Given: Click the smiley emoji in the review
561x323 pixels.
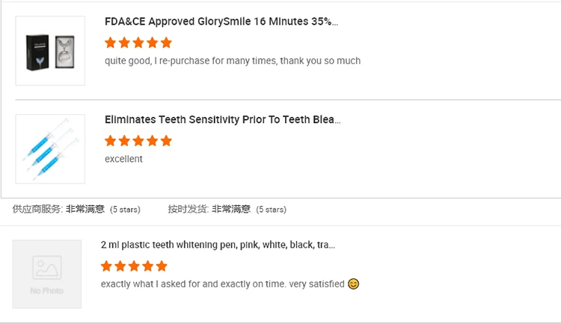Looking at the screenshot, I should pos(354,283).
